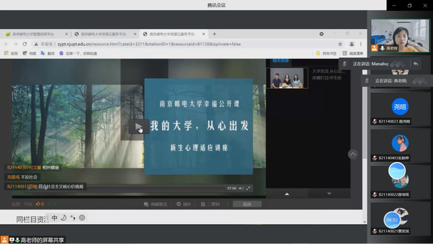Viewport: 433px width, 244px height.
Task: Enter fullscreen with the video expand icon
Action: click(248, 188)
